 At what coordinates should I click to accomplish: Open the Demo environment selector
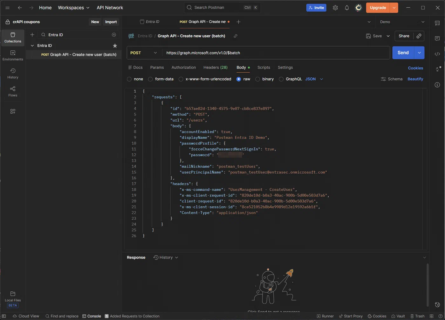tap(402, 22)
